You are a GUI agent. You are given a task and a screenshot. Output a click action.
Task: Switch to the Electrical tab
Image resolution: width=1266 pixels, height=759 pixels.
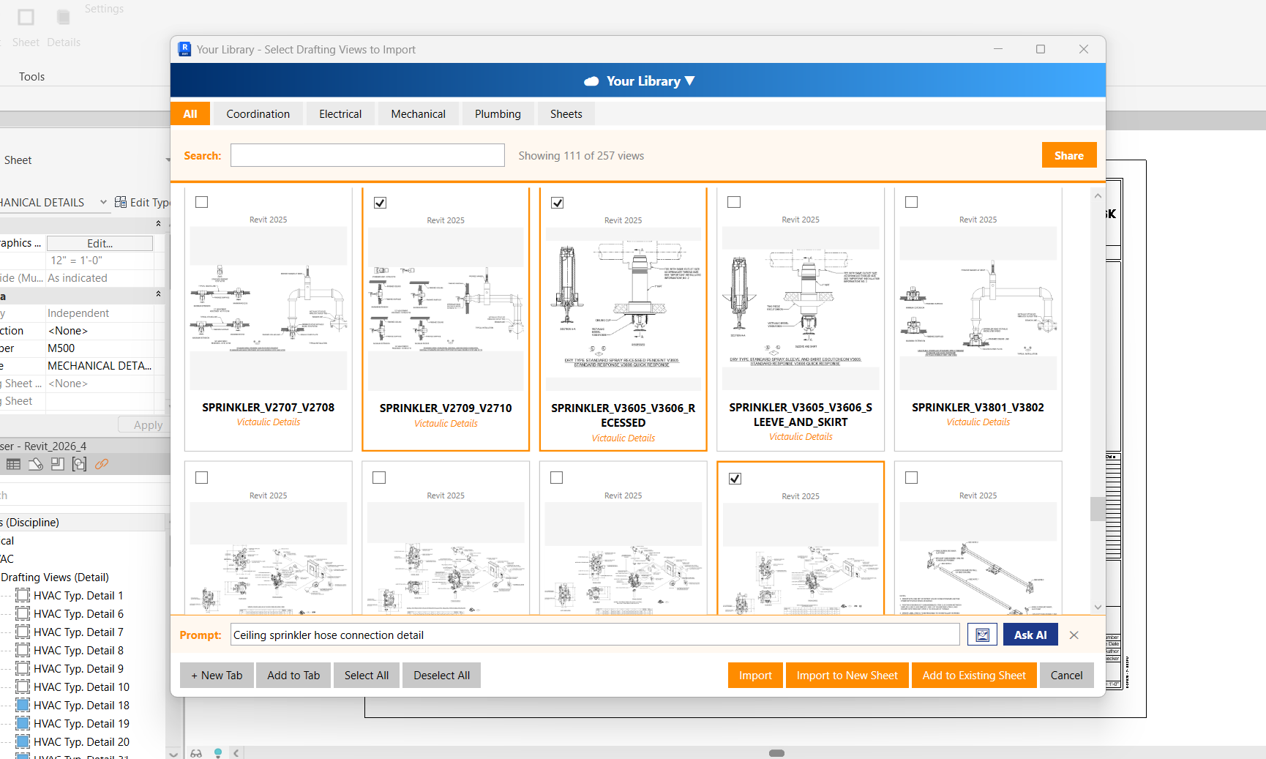pos(340,114)
